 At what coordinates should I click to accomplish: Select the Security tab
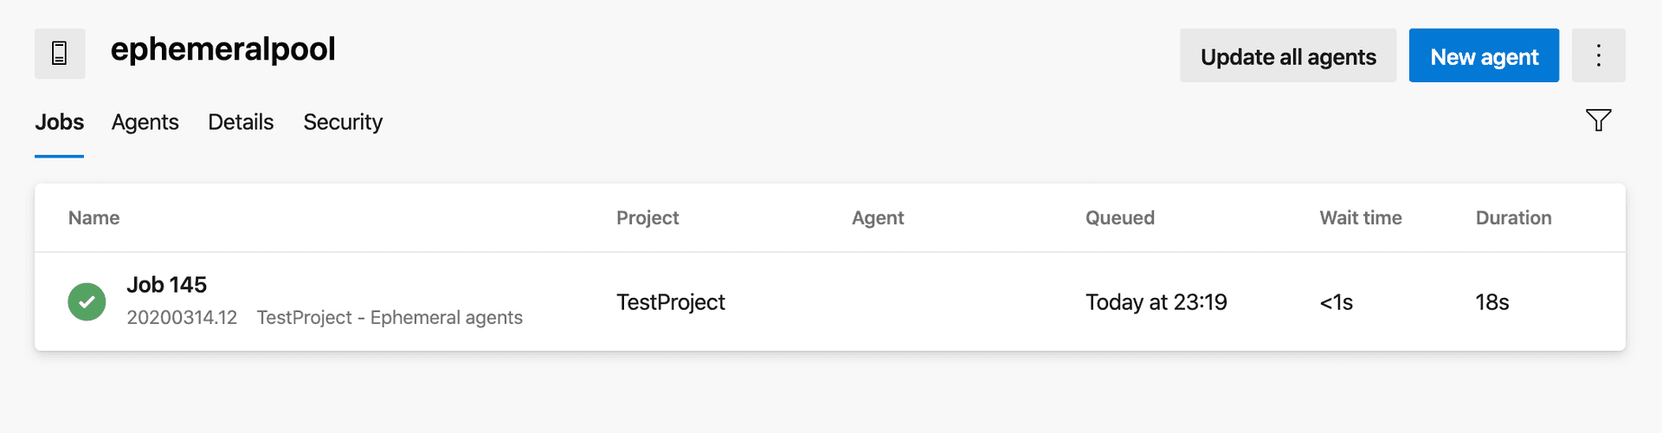click(x=343, y=122)
